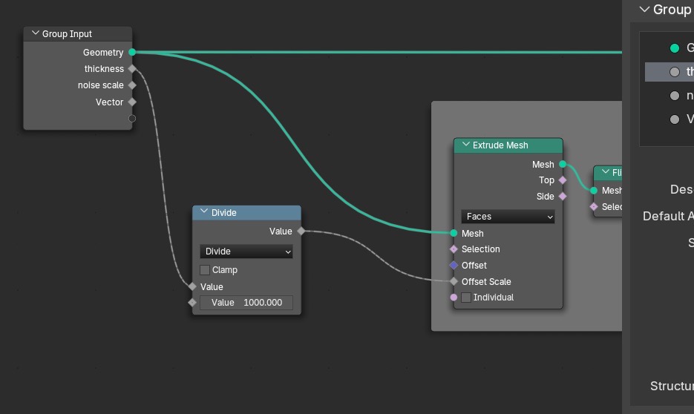Select the Divide node header
The width and height of the screenshot is (694, 414).
tap(246, 213)
